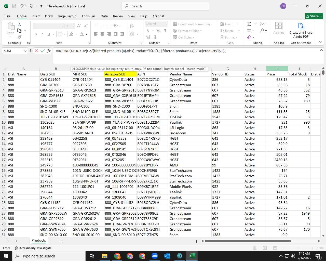This screenshot has width=326, height=261.
Task: Click the Search box in title bar
Action: point(165,6)
